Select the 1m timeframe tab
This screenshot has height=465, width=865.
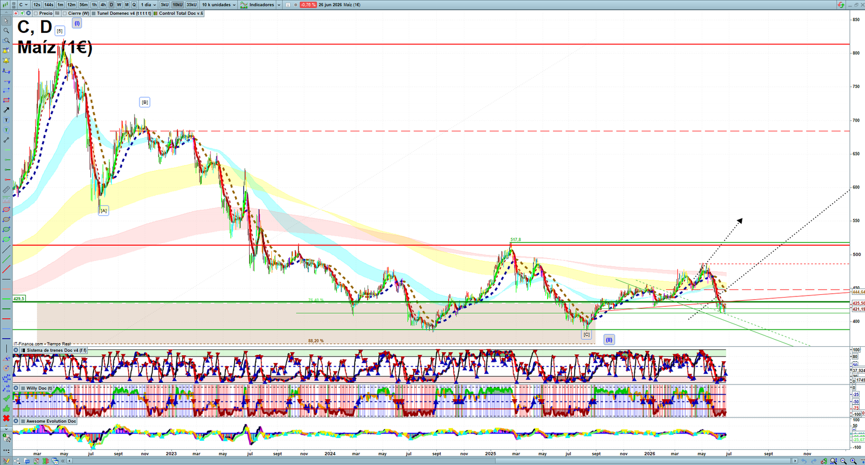[x=60, y=4]
